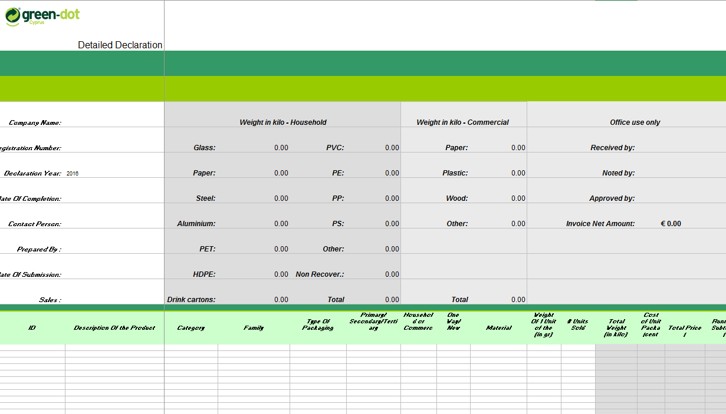This screenshot has height=414, width=726.
Task: Click the € 0.00 invoice amount
Action: (671, 224)
